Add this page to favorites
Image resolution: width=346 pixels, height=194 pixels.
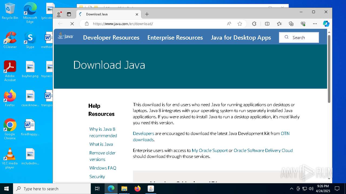pos(240,24)
